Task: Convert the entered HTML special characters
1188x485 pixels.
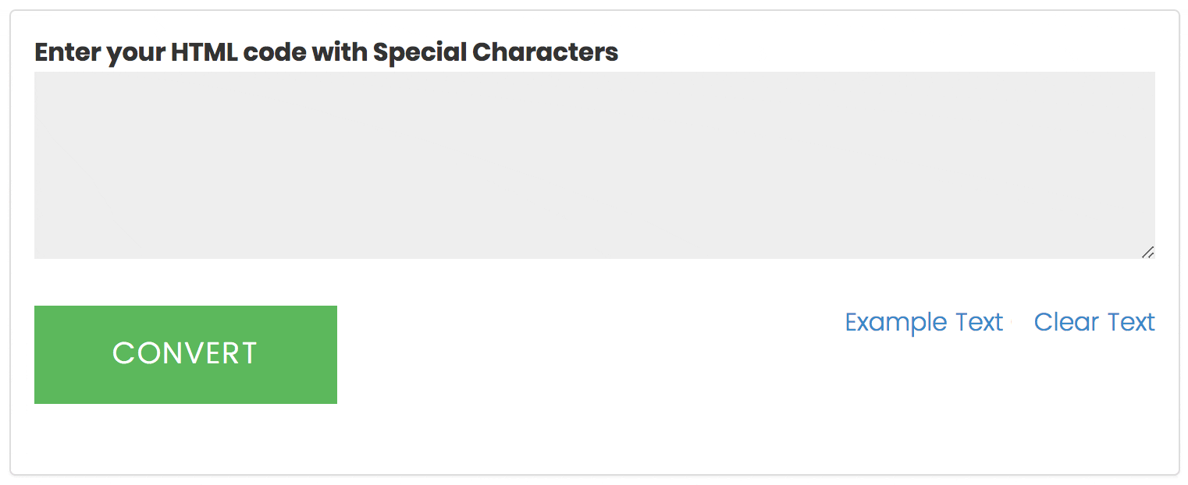Action: click(x=185, y=354)
